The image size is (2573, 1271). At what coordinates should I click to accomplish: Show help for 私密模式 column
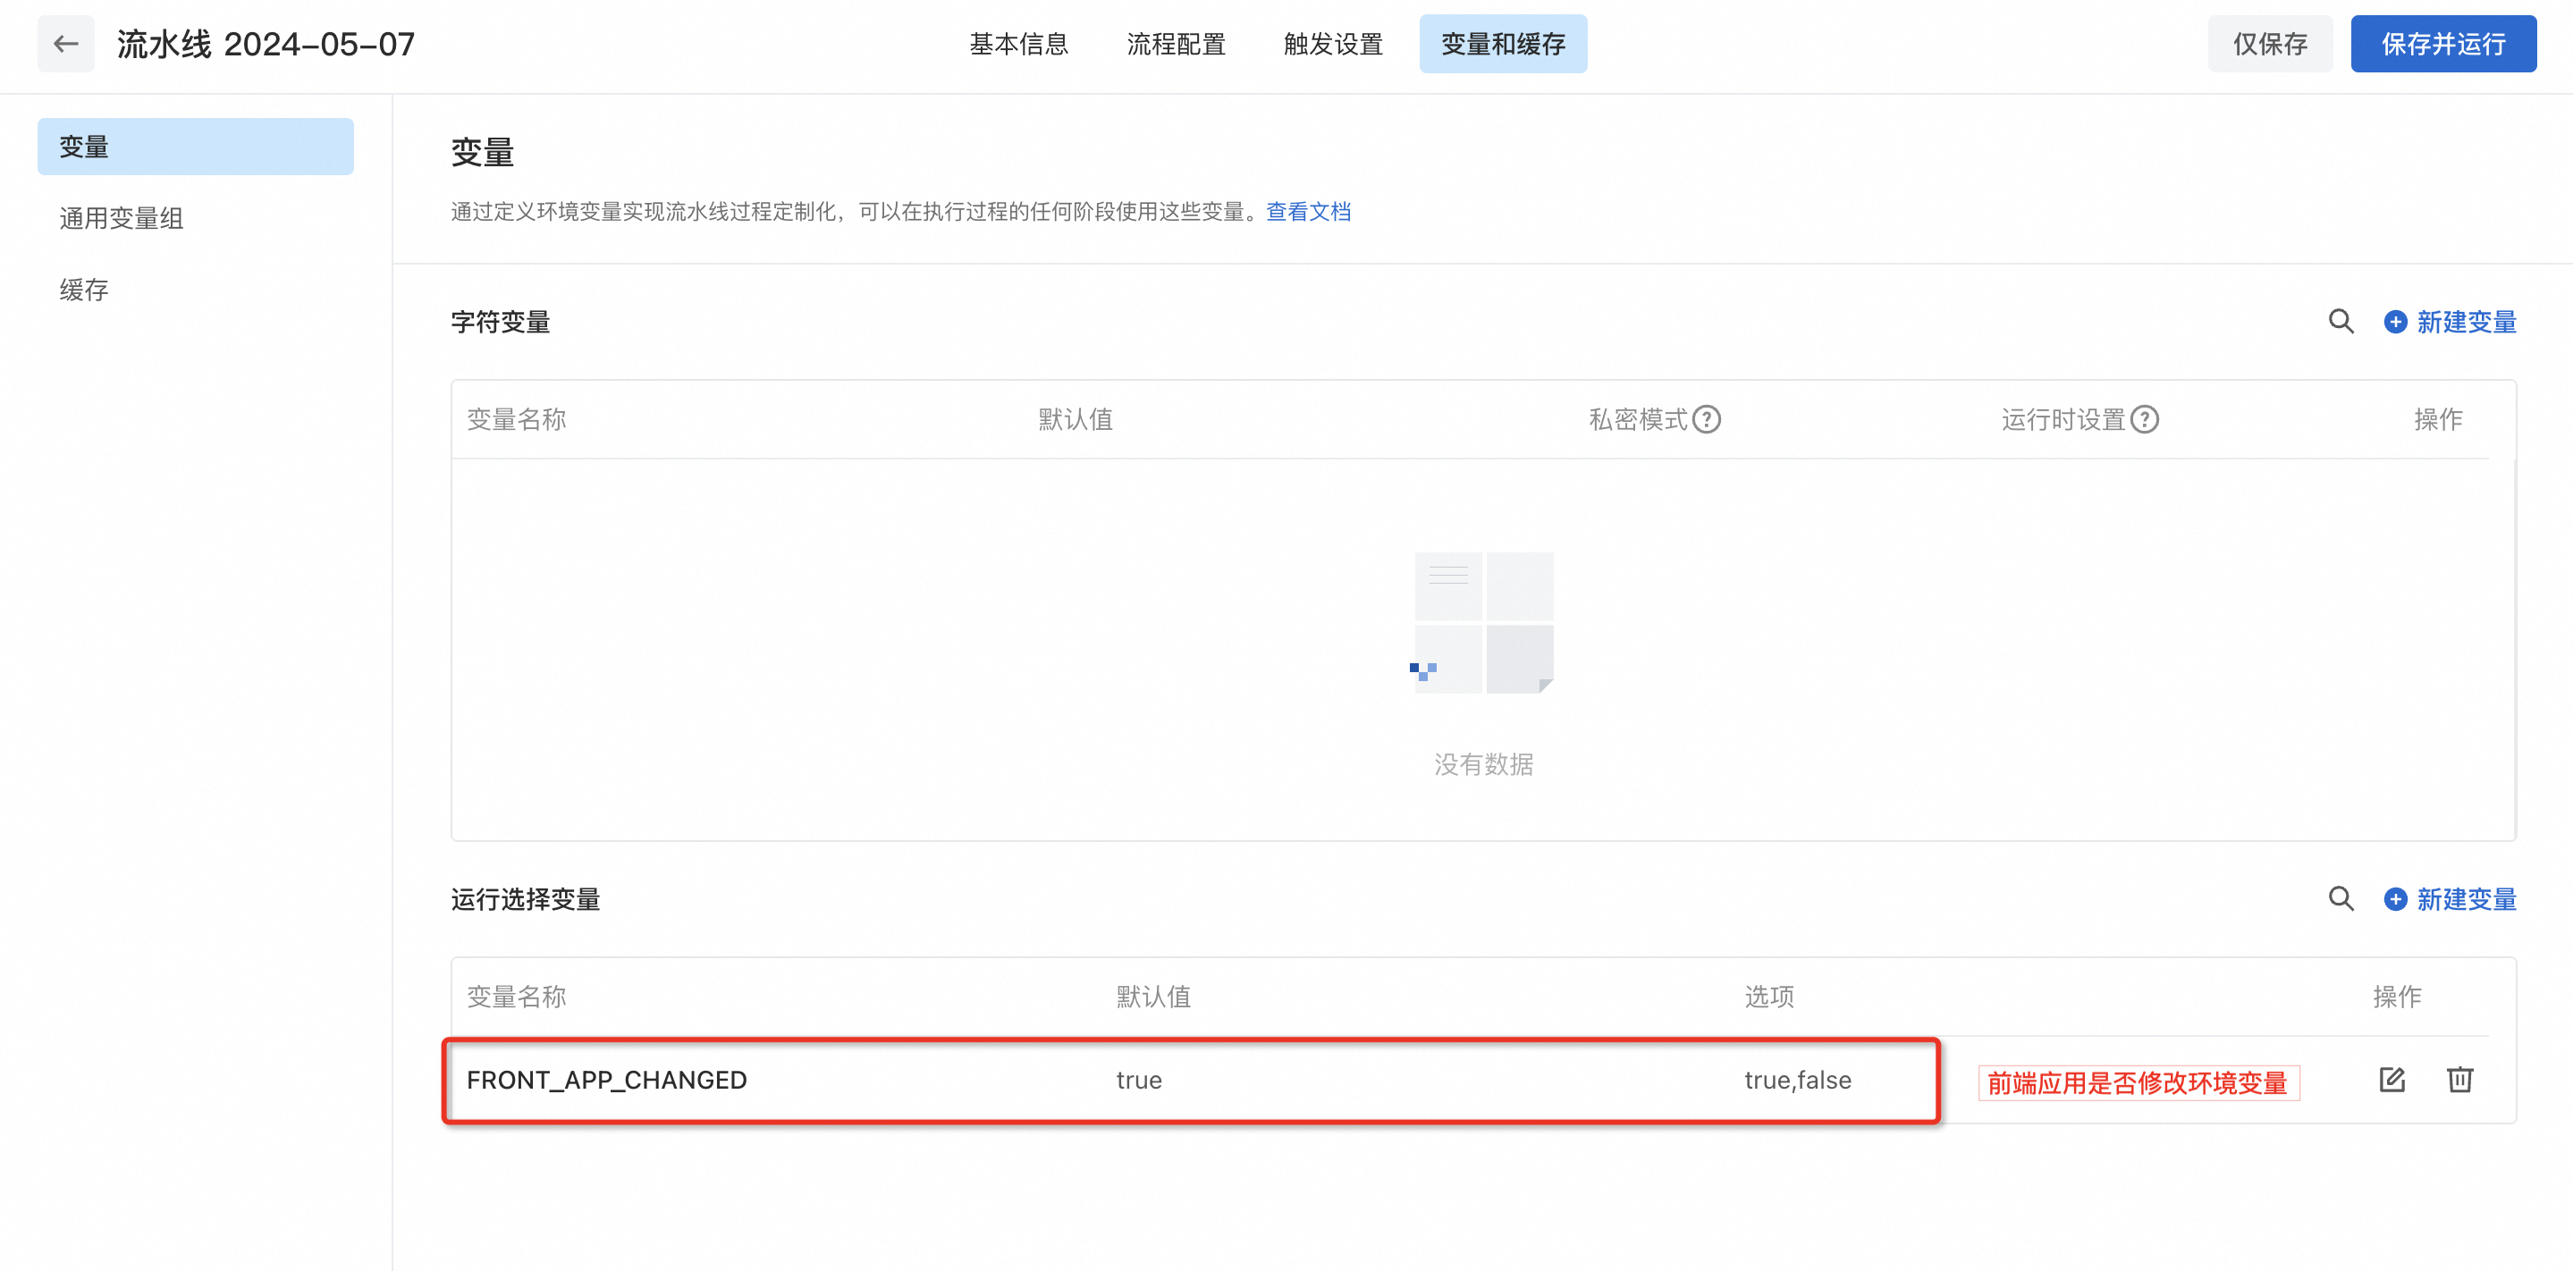[1707, 419]
